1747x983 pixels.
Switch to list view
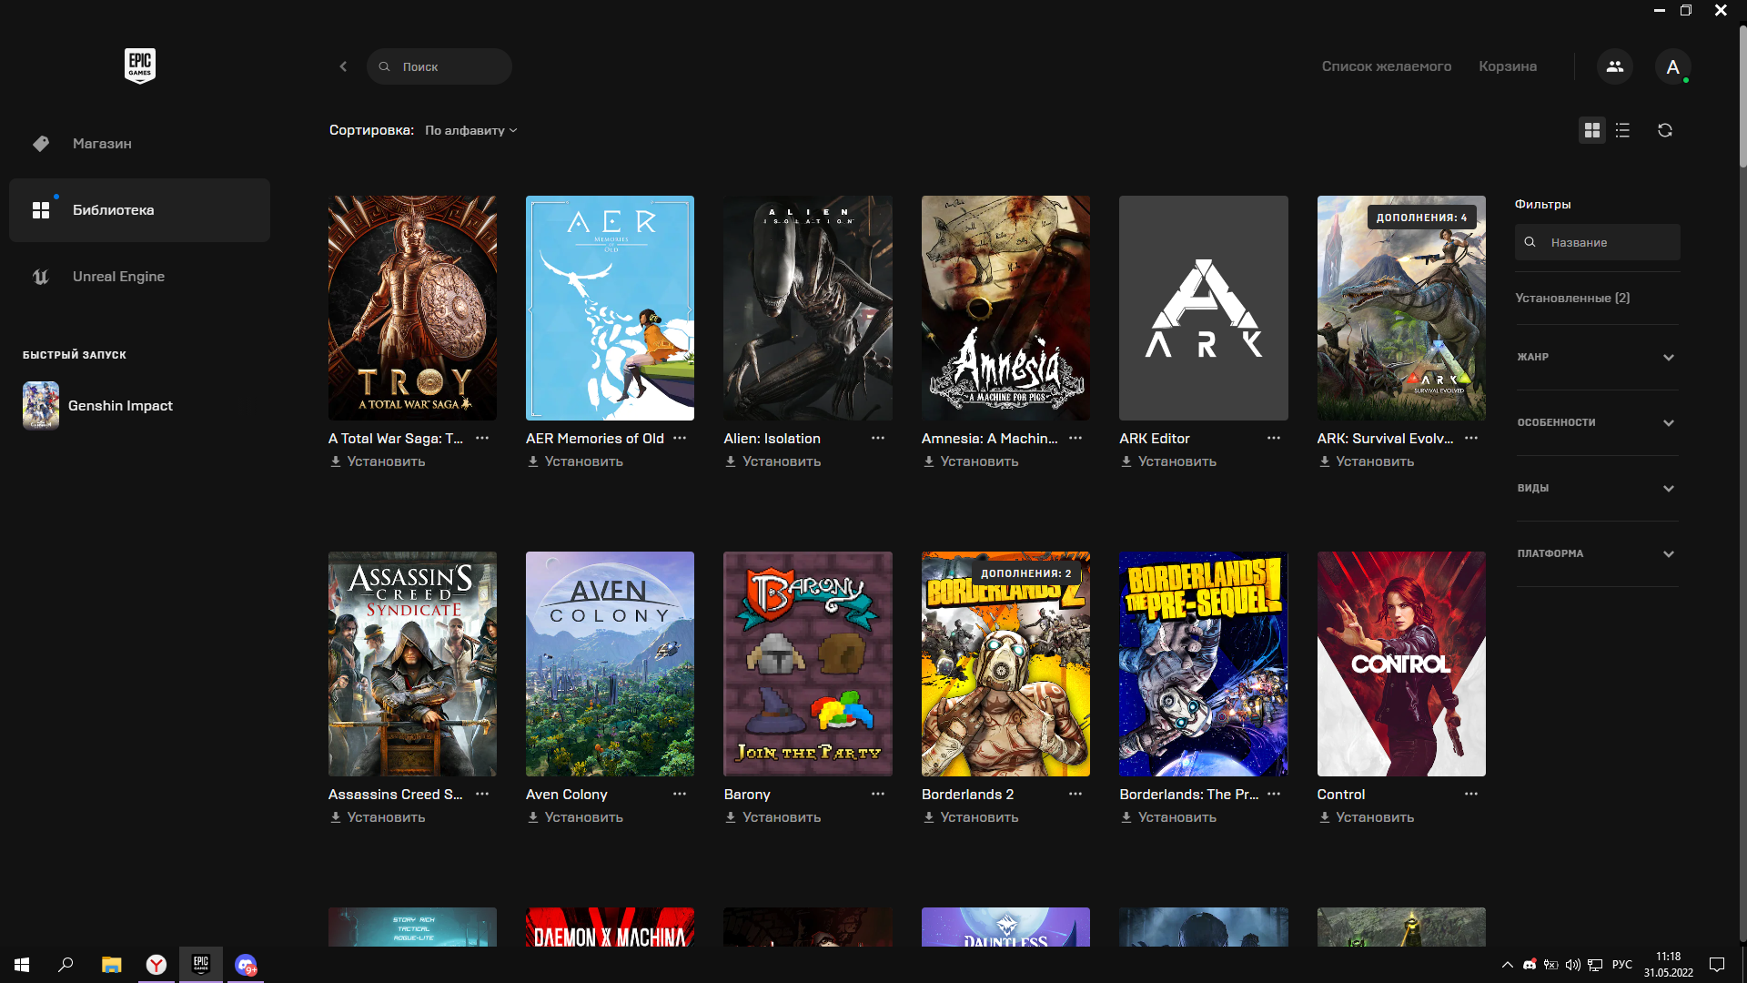pyautogui.click(x=1622, y=130)
